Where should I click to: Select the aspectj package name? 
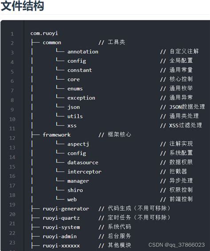tap(78, 144)
